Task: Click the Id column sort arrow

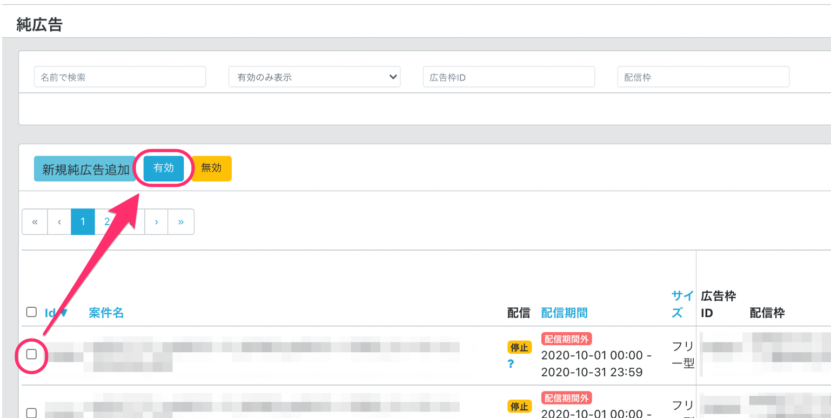Action: point(63,313)
